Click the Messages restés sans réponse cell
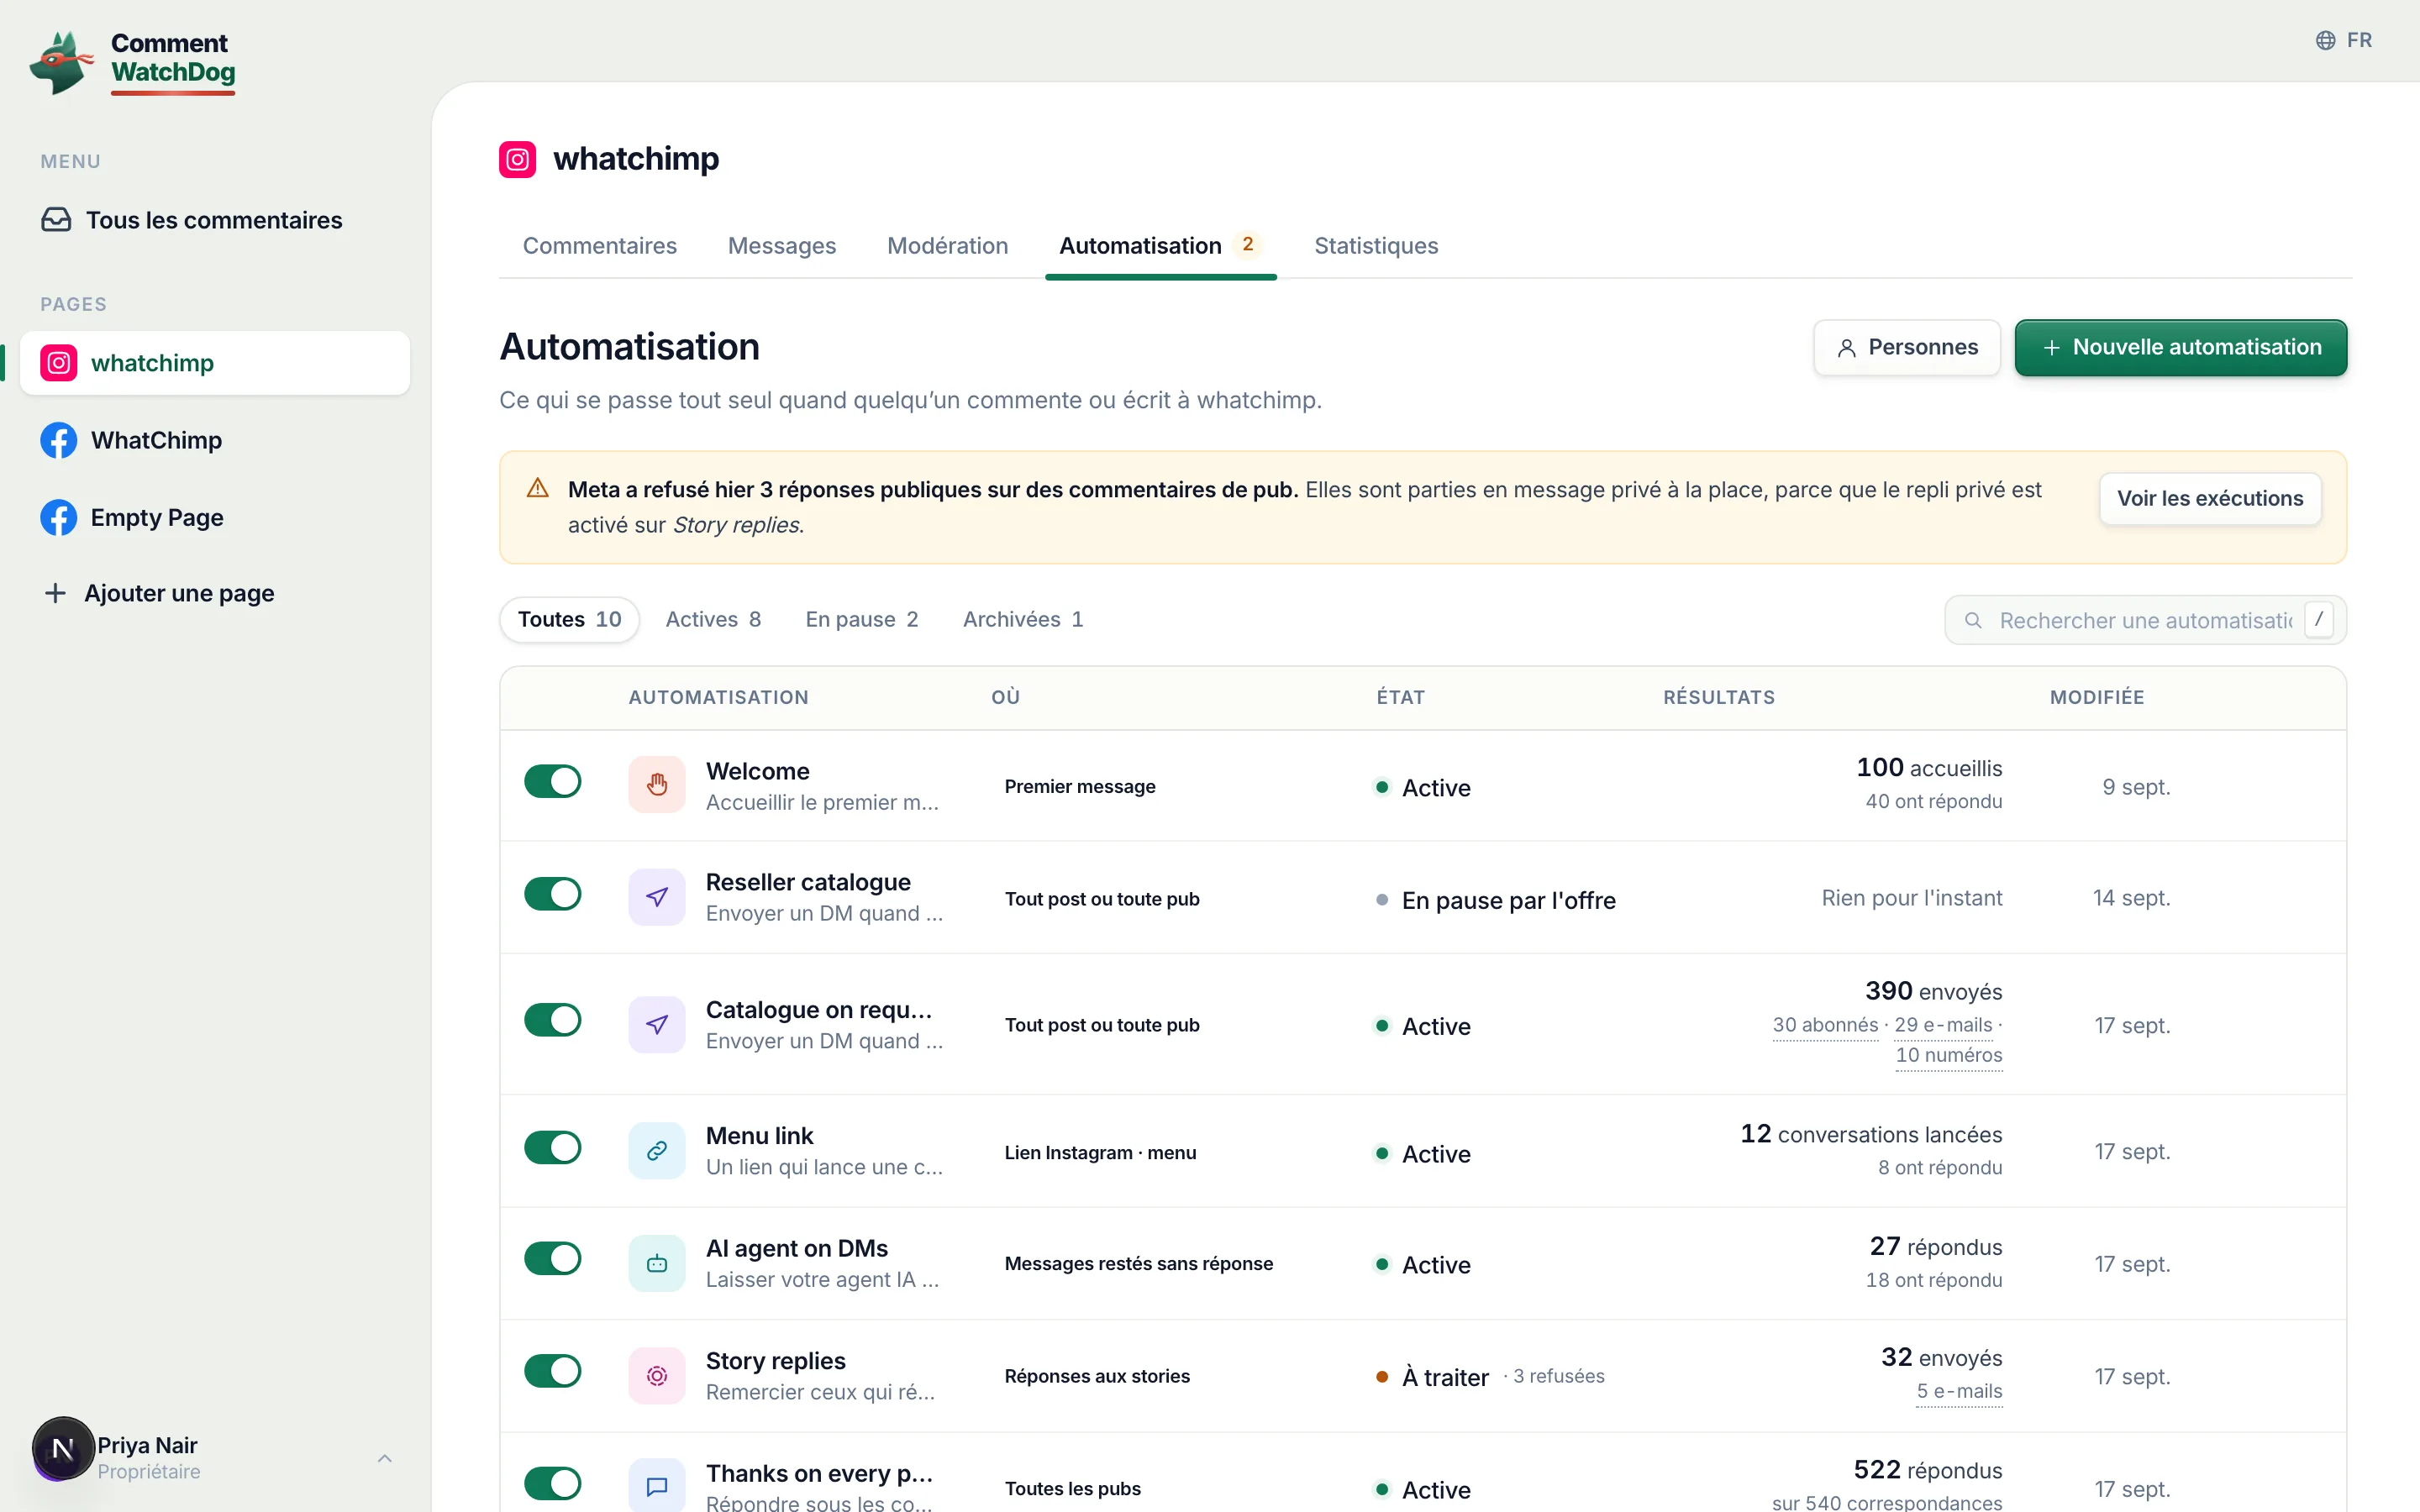The image size is (2420, 1512). click(1139, 1264)
